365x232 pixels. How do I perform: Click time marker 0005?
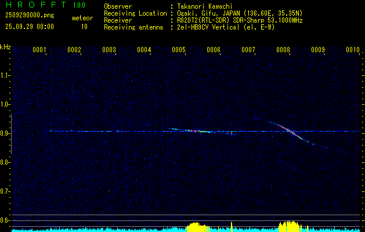click(179, 50)
